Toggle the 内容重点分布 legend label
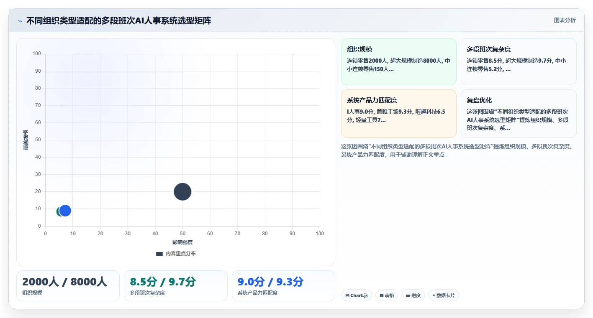Screen dimensions: 593x318 coord(180,254)
